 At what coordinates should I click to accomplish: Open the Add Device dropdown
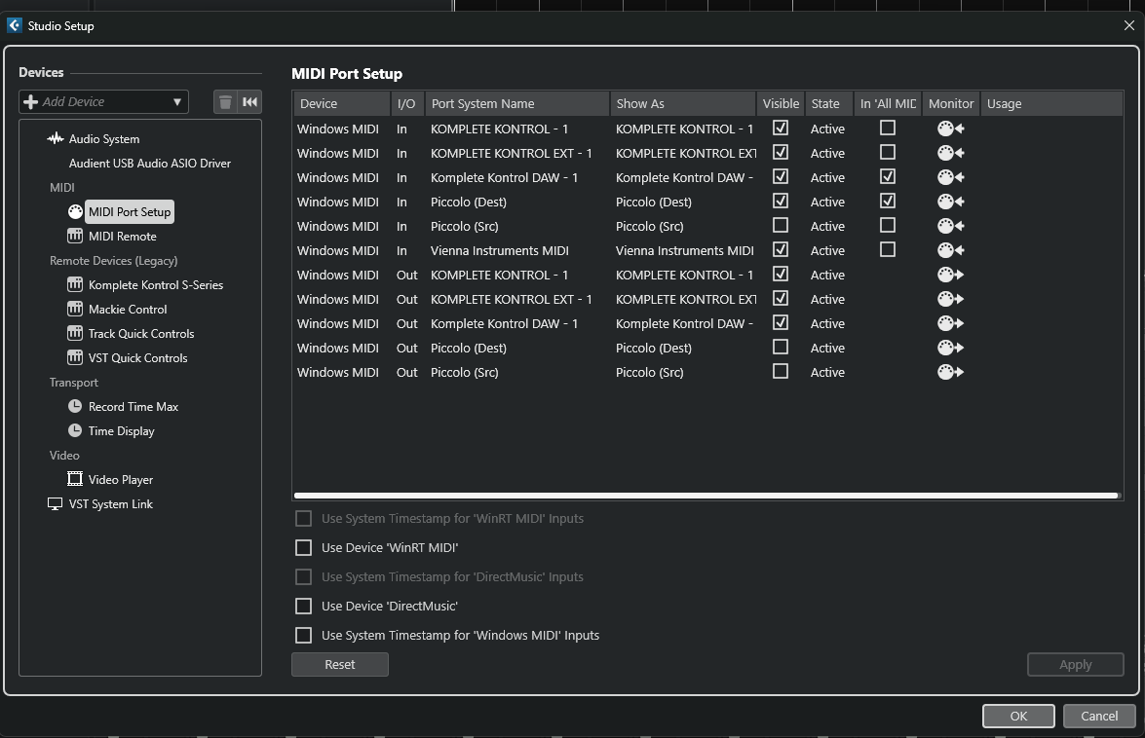[103, 102]
